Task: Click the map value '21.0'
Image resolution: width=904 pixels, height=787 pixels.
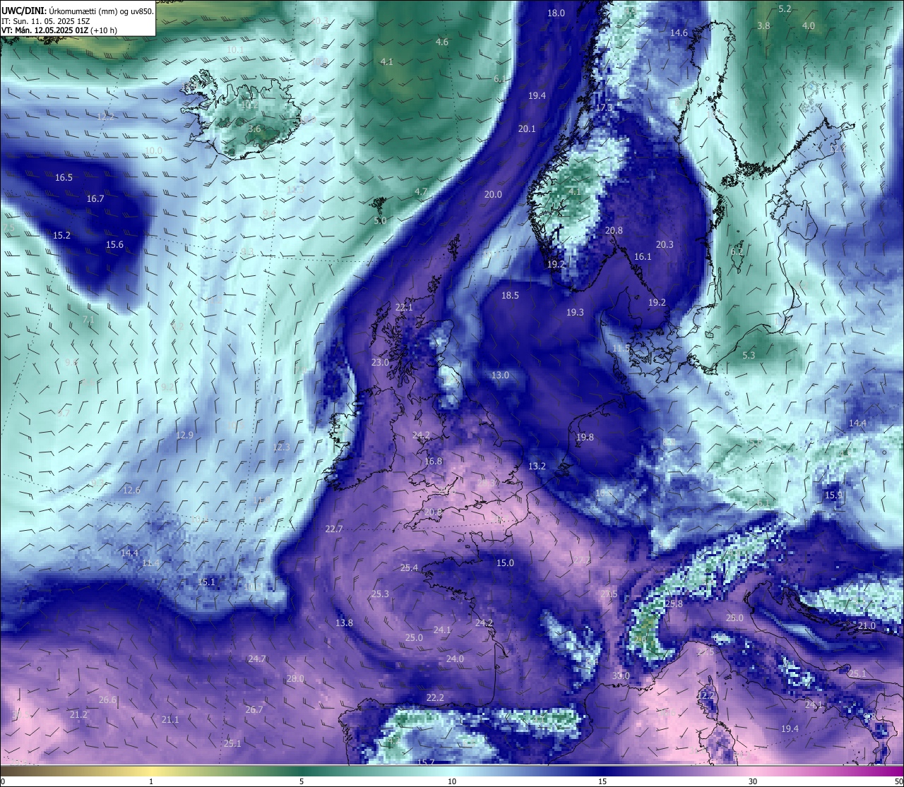Action: coord(867,626)
